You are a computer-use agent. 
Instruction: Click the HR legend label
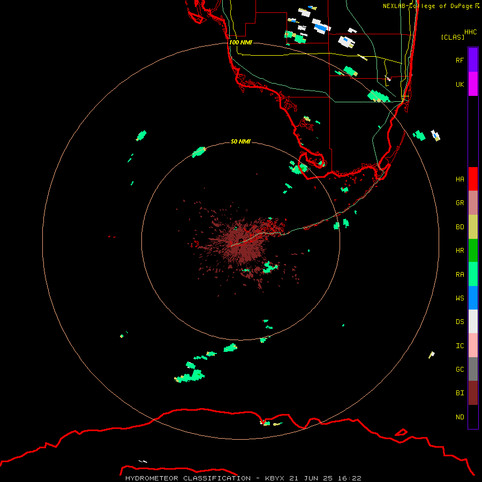click(x=460, y=251)
